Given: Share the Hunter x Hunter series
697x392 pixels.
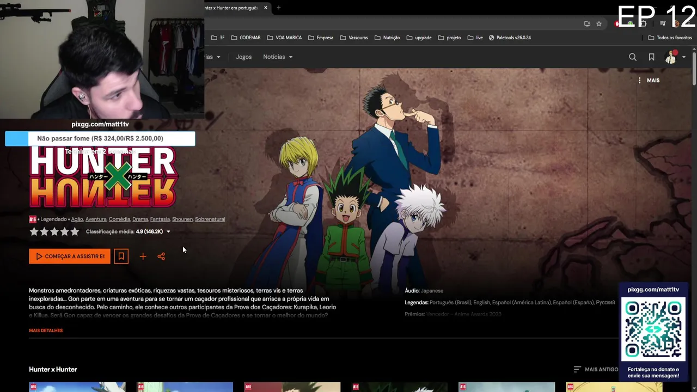Looking at the screenshot, I should [161, 256].
